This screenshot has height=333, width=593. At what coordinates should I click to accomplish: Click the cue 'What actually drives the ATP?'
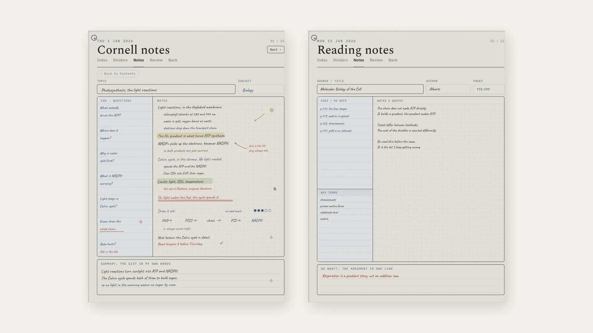[110, 112]
